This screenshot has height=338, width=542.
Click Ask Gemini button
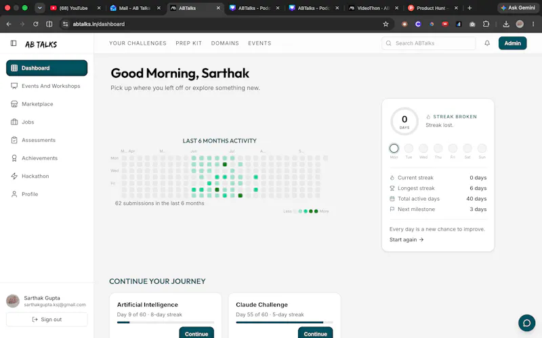[x=518, y=7]
